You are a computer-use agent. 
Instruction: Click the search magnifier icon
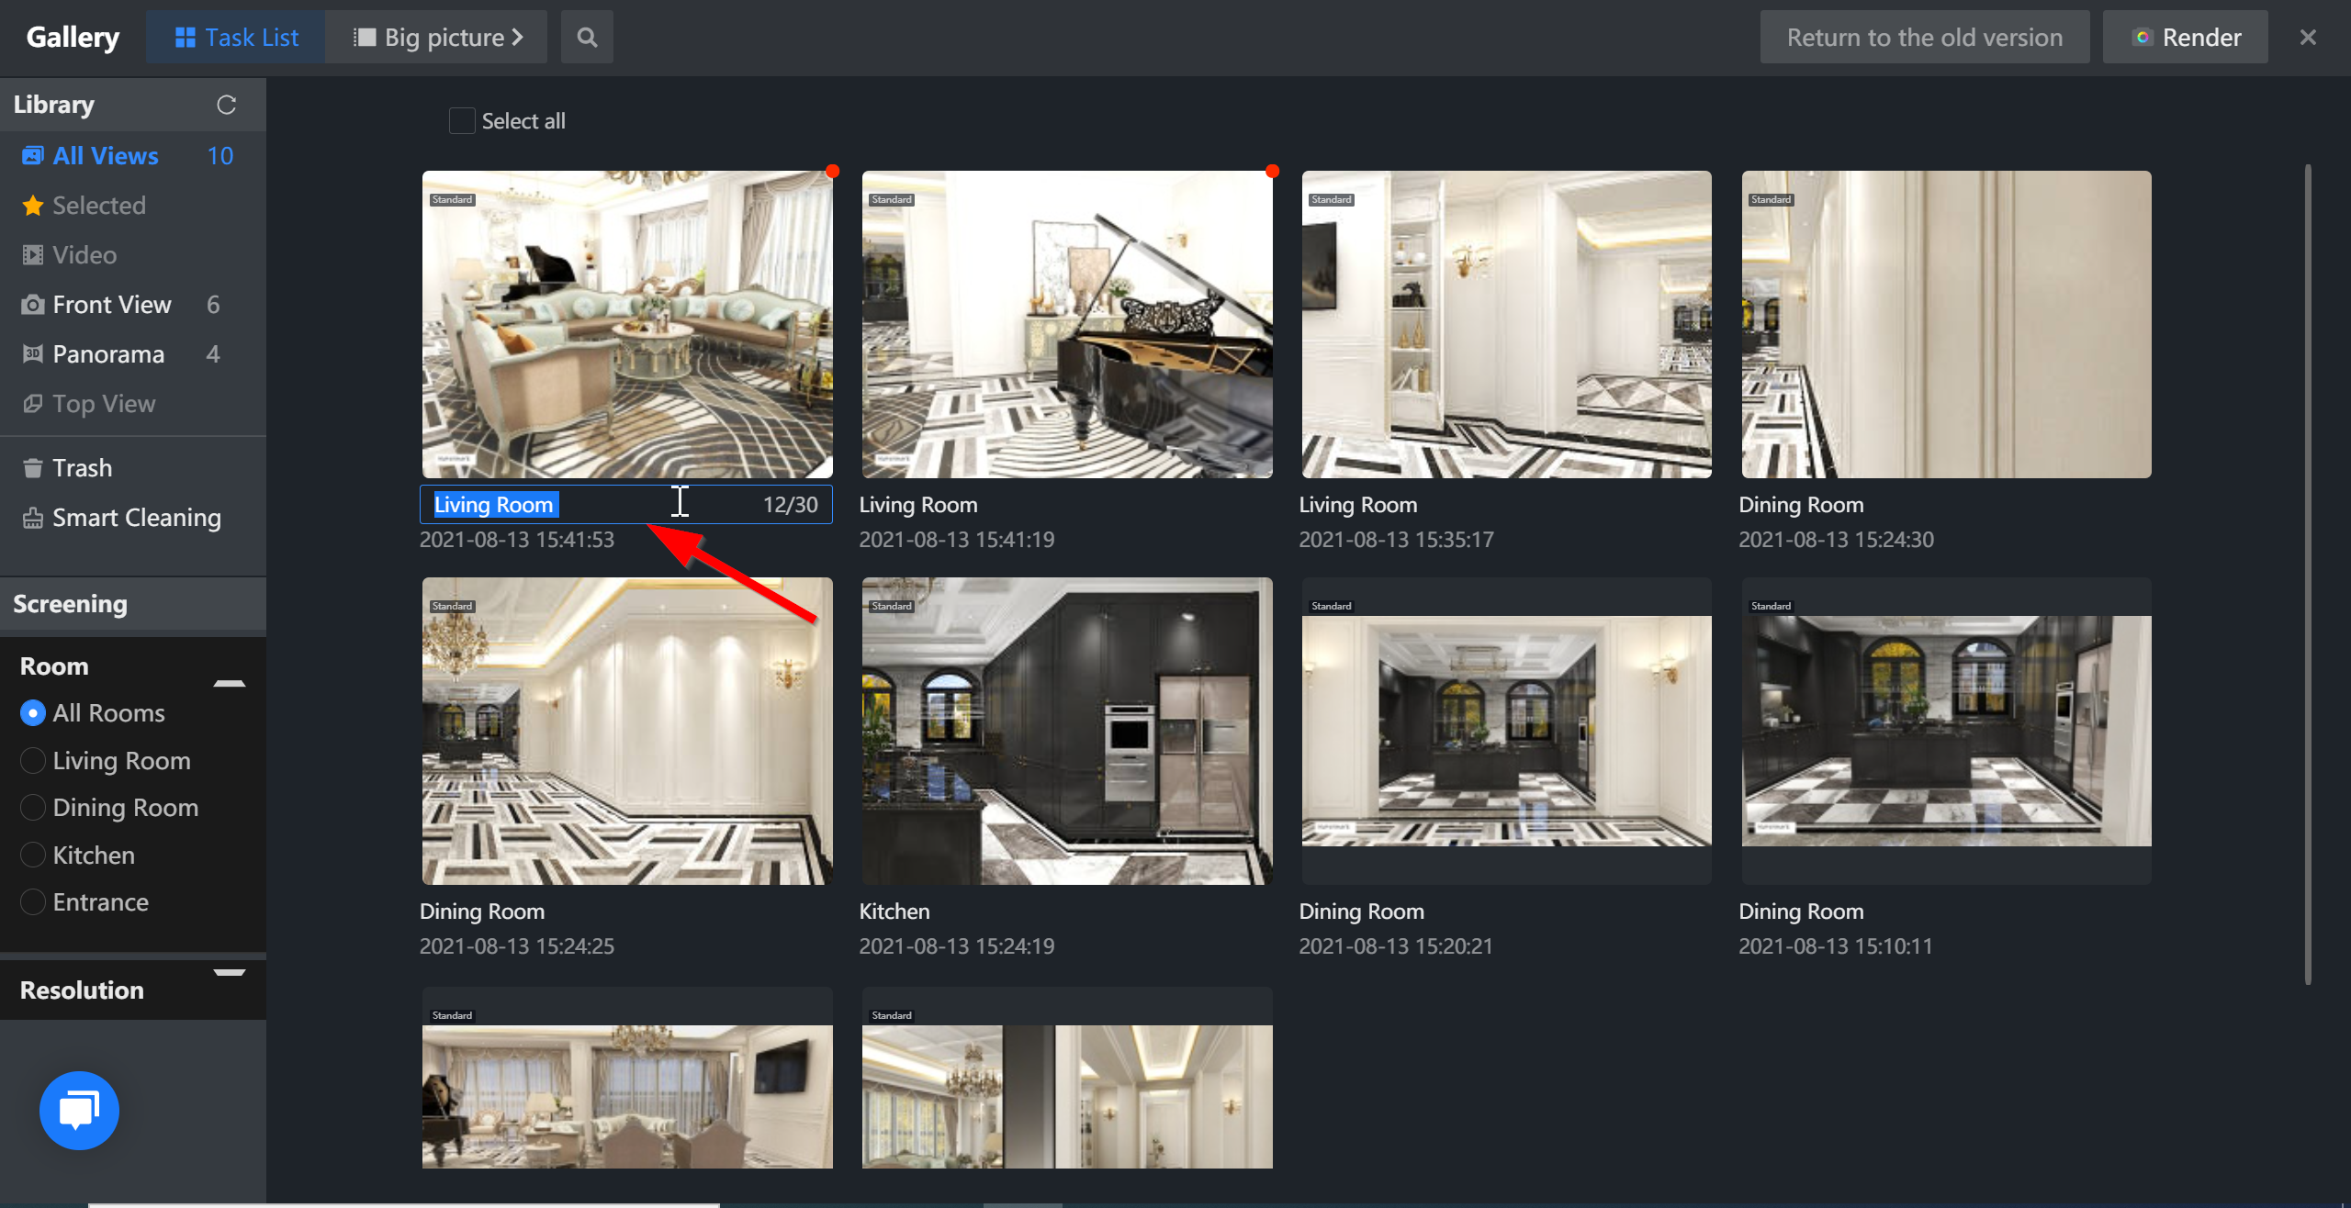click(587, 38)
